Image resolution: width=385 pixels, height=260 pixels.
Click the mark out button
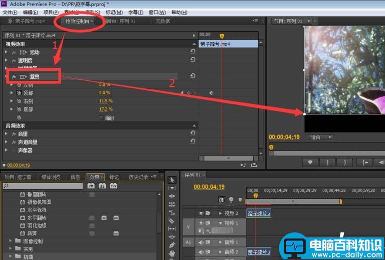(x=345, y=163)
